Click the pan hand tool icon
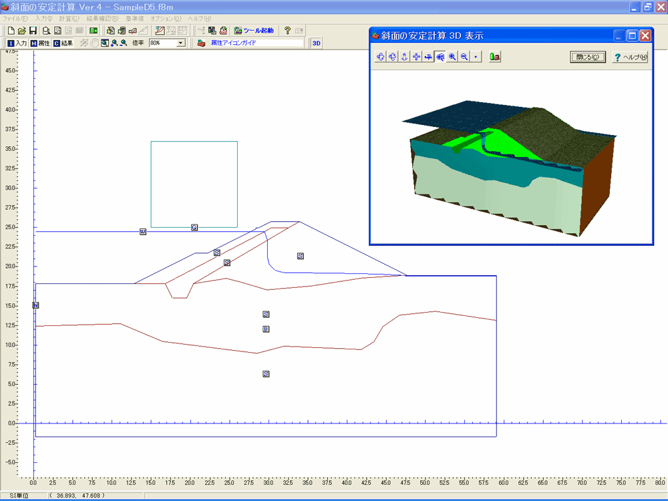The width and height of the screenshot is (668, 501). click(x=95, y=43)
